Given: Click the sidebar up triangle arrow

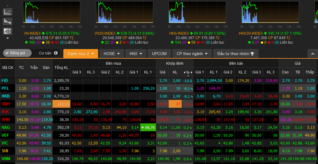Looking at the screenshot, I should 8,5.
